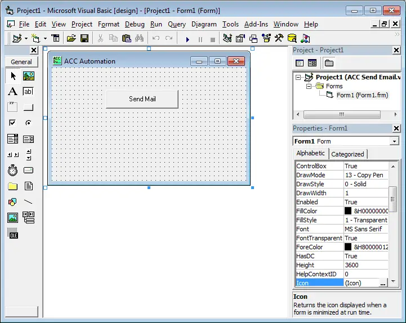The width and height of the screenshot is (406, 323).
Task: Click the ellipsis button for the Icon property
Action: pyautogui.click(x=383, y=283)
